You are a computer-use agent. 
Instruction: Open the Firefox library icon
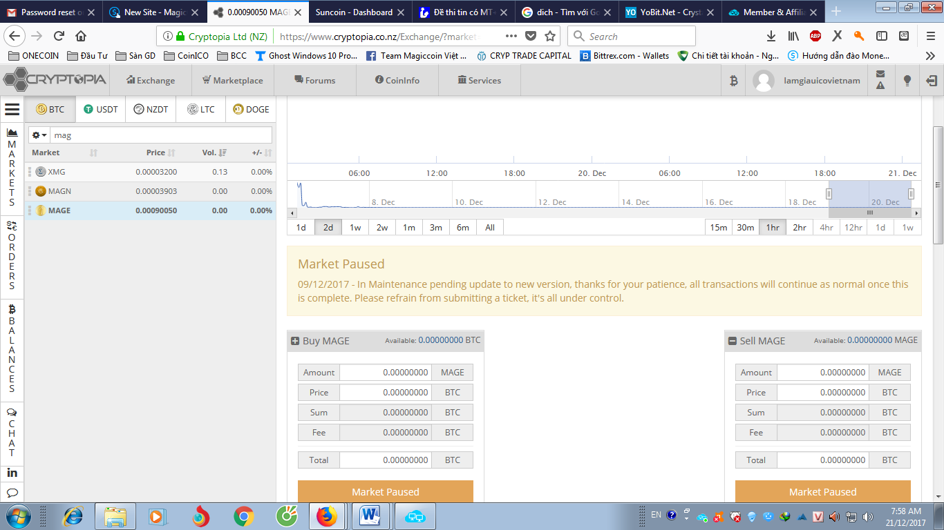[x=793, y=37]
